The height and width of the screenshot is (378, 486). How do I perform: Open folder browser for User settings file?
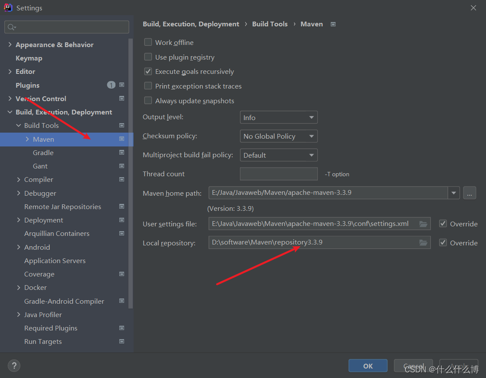[423, 224]
